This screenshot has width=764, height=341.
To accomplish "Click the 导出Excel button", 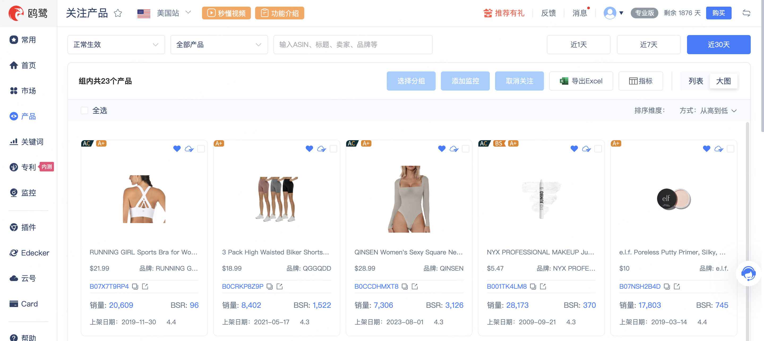I will [581, 81].
